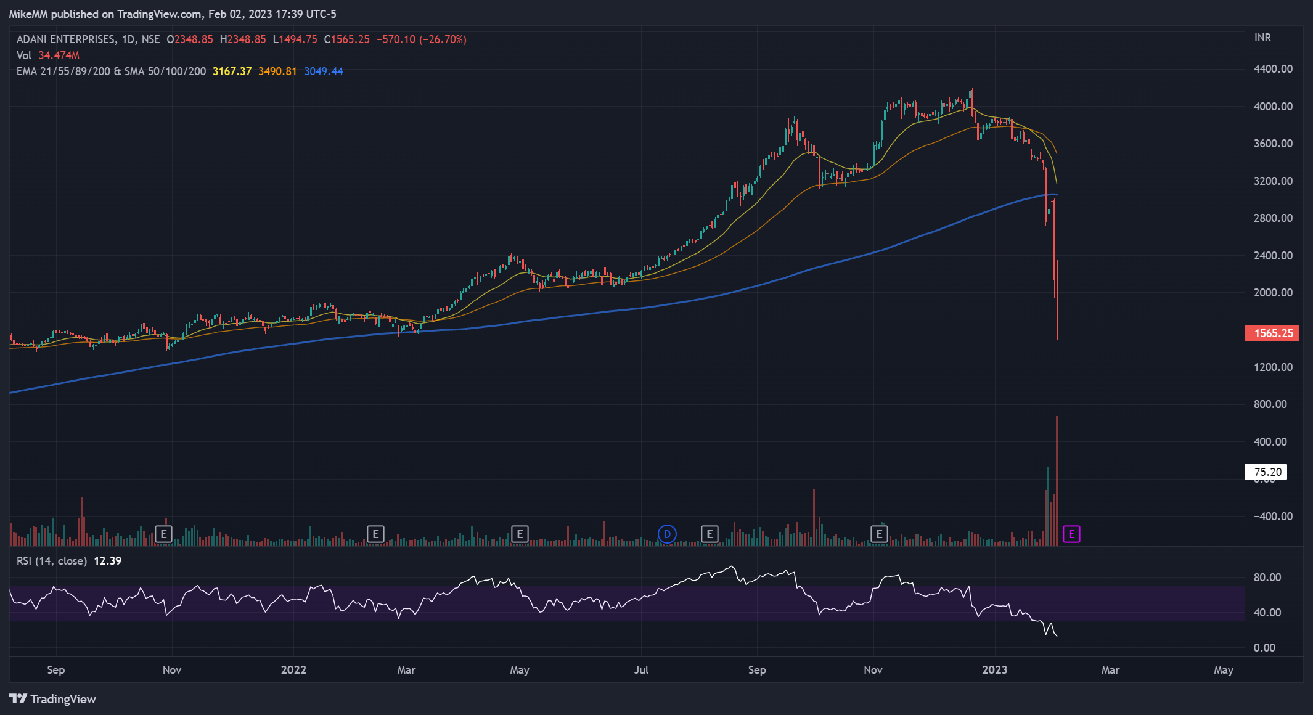Image resolution: width=1313 pixels, height=715 pixels.
Task: Open the earnings marker near November 2021
Action: 163,534
